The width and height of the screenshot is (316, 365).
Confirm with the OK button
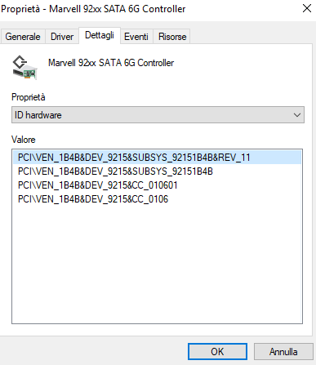coord(217,352)
